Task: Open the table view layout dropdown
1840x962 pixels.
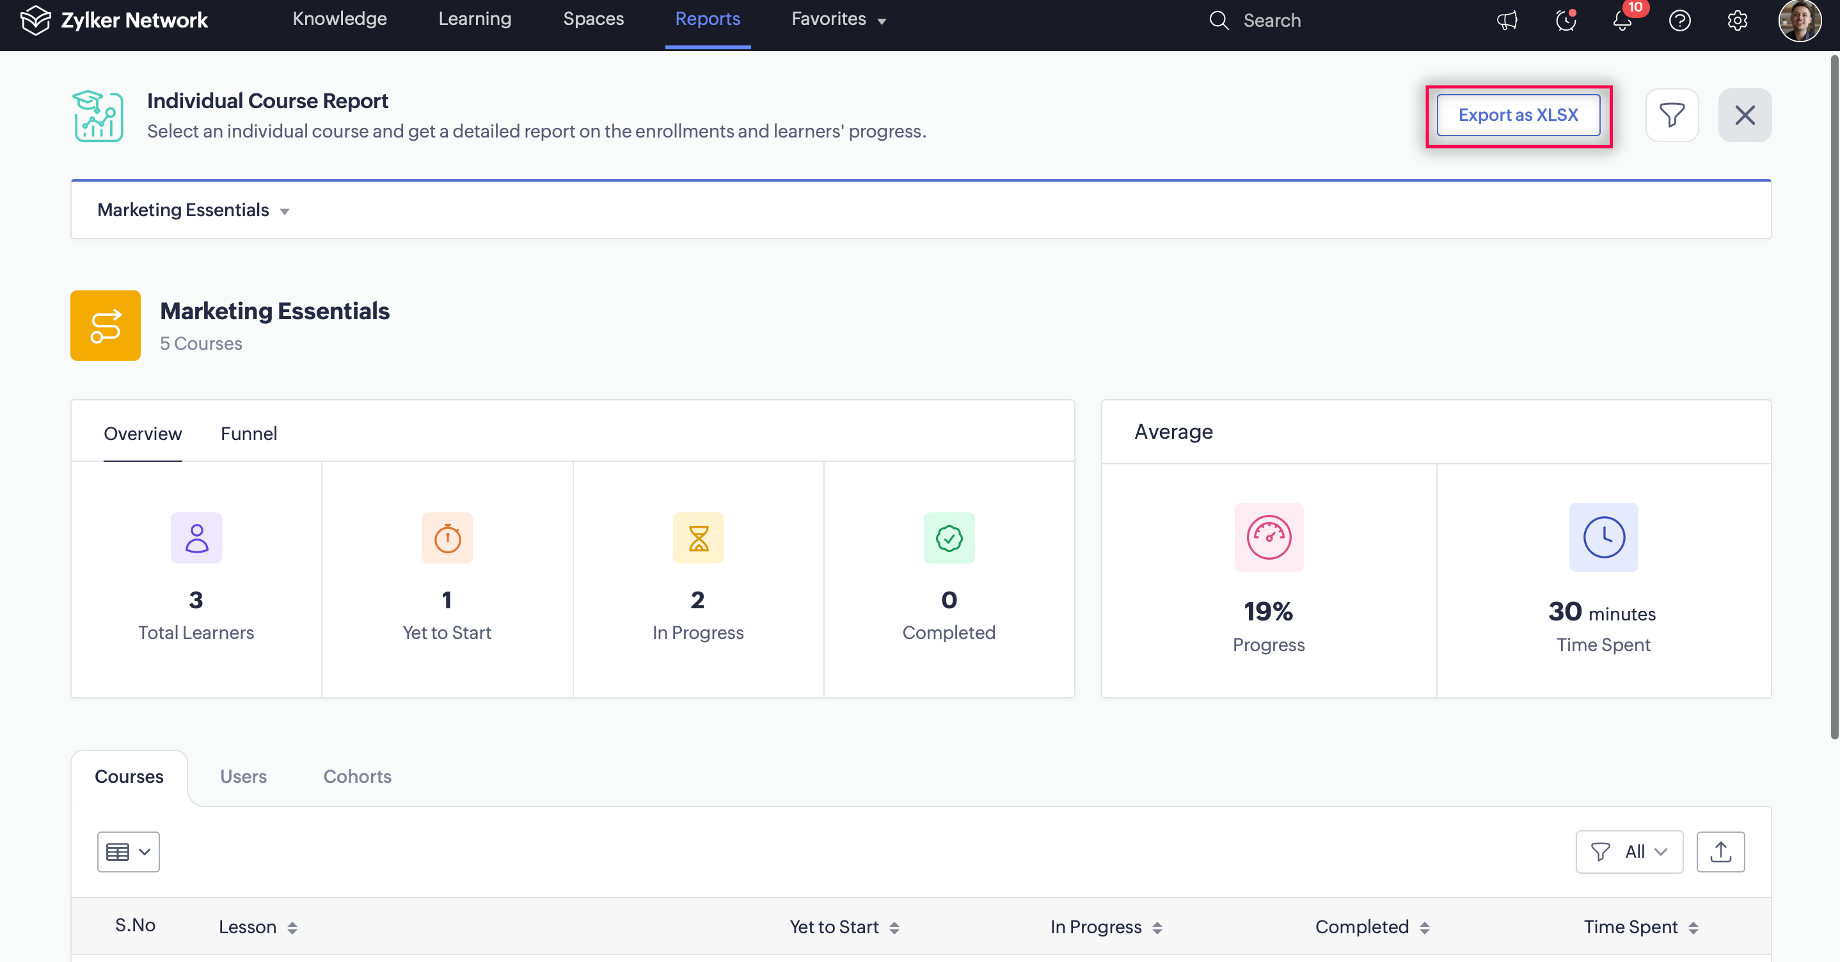Action: (x=128, y=851)
